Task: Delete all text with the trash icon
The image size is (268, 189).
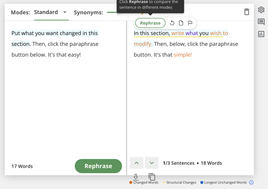Action: (246, 12)
